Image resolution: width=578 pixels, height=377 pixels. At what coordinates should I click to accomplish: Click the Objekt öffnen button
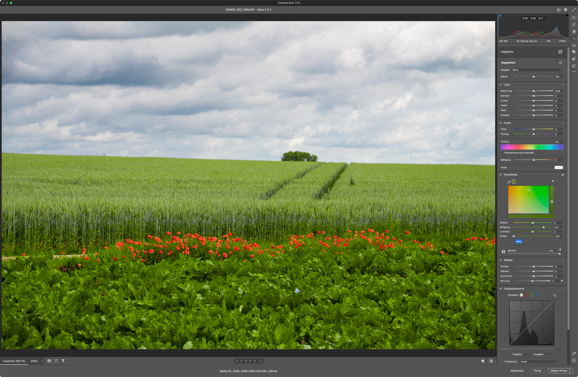(x=559, y=371)
